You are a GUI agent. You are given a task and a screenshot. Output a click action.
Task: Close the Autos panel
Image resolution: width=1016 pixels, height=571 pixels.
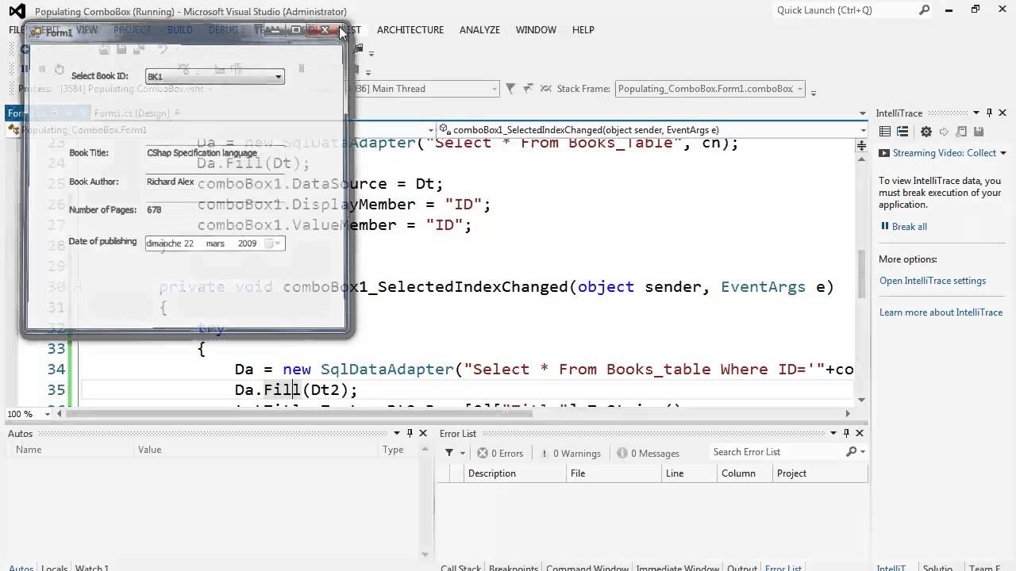pyautogui.click(x=423, y=433)
